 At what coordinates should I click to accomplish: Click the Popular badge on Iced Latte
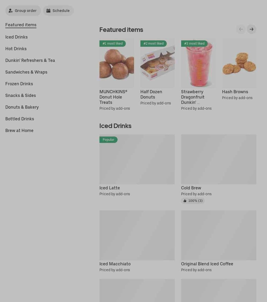108,140
